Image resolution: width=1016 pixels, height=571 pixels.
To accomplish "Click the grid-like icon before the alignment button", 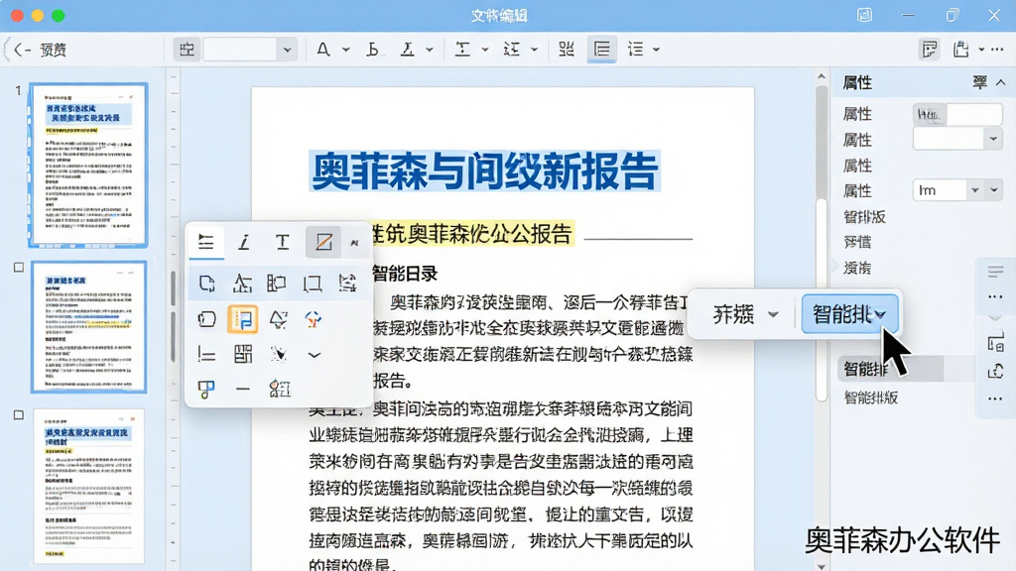I will tap(567, 50).
